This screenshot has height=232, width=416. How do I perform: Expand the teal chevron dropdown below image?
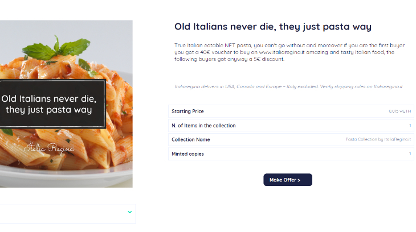tap(130, 212)
